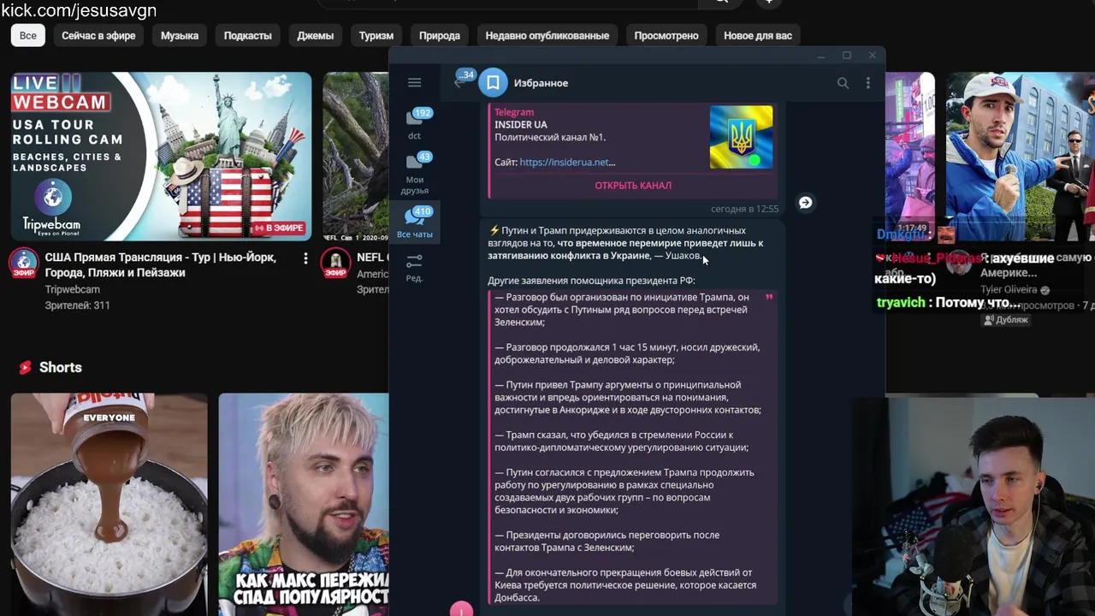
Task: Open the Telegram hamburger menu
Action: pos(414,83)
